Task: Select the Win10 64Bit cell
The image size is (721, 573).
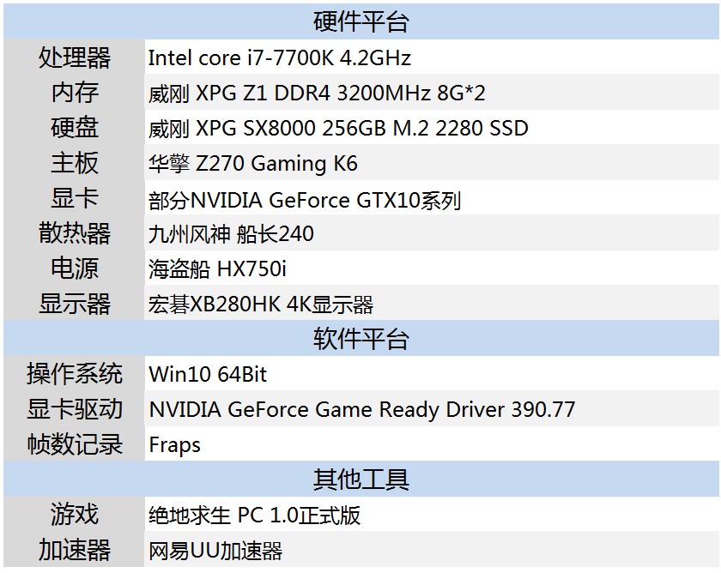Action: [208, 374]
